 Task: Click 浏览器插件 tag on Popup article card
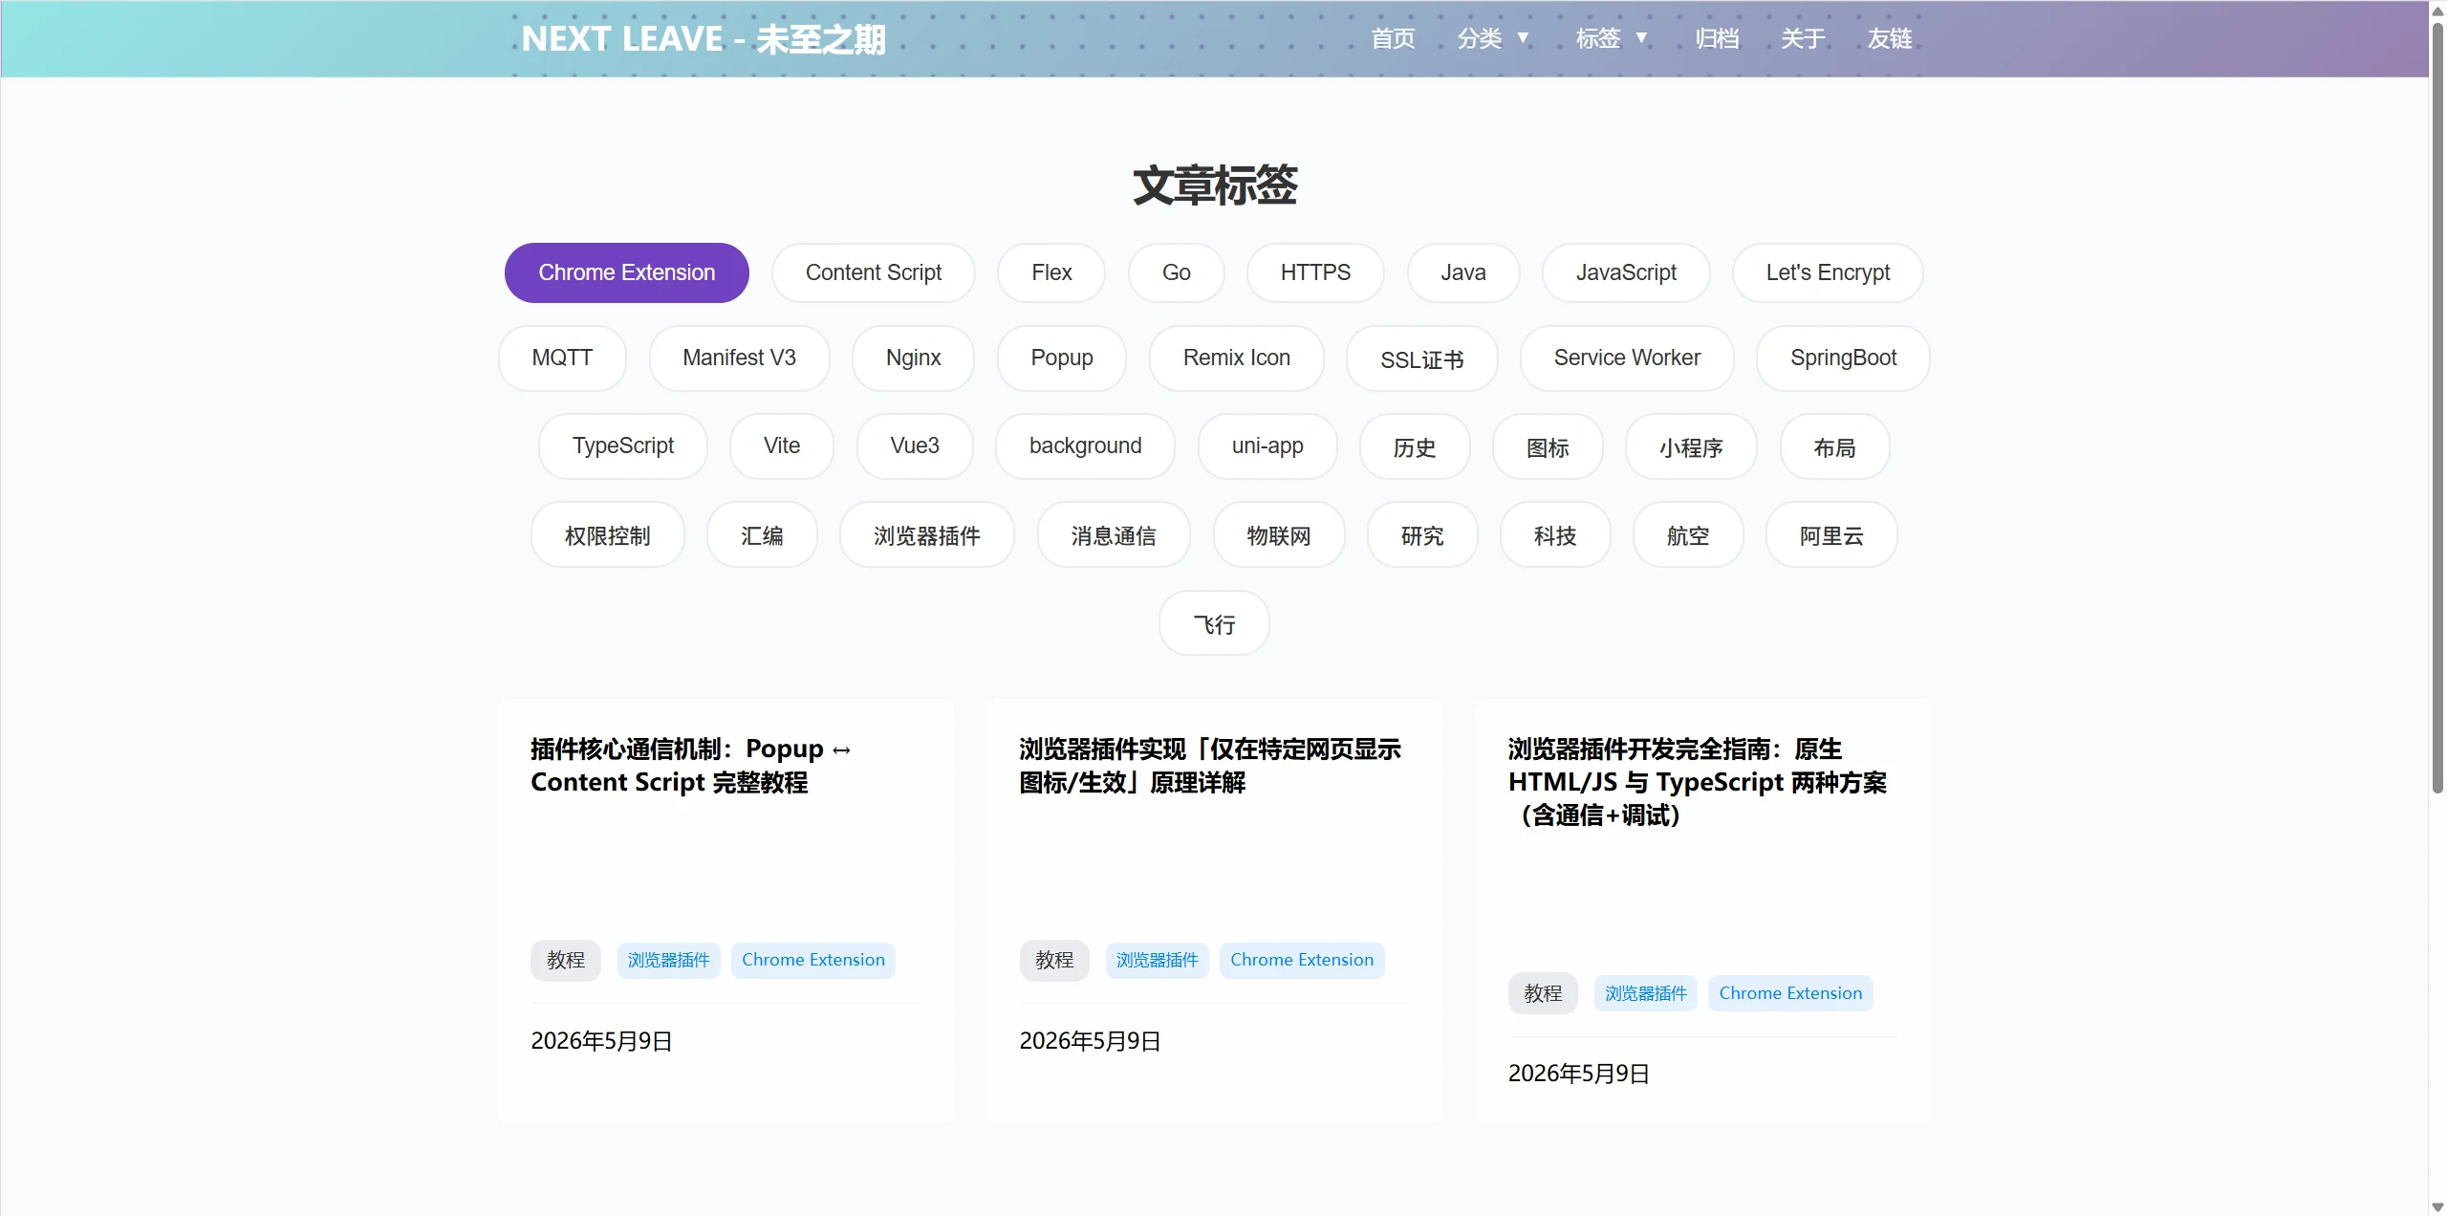click(668, 960)
